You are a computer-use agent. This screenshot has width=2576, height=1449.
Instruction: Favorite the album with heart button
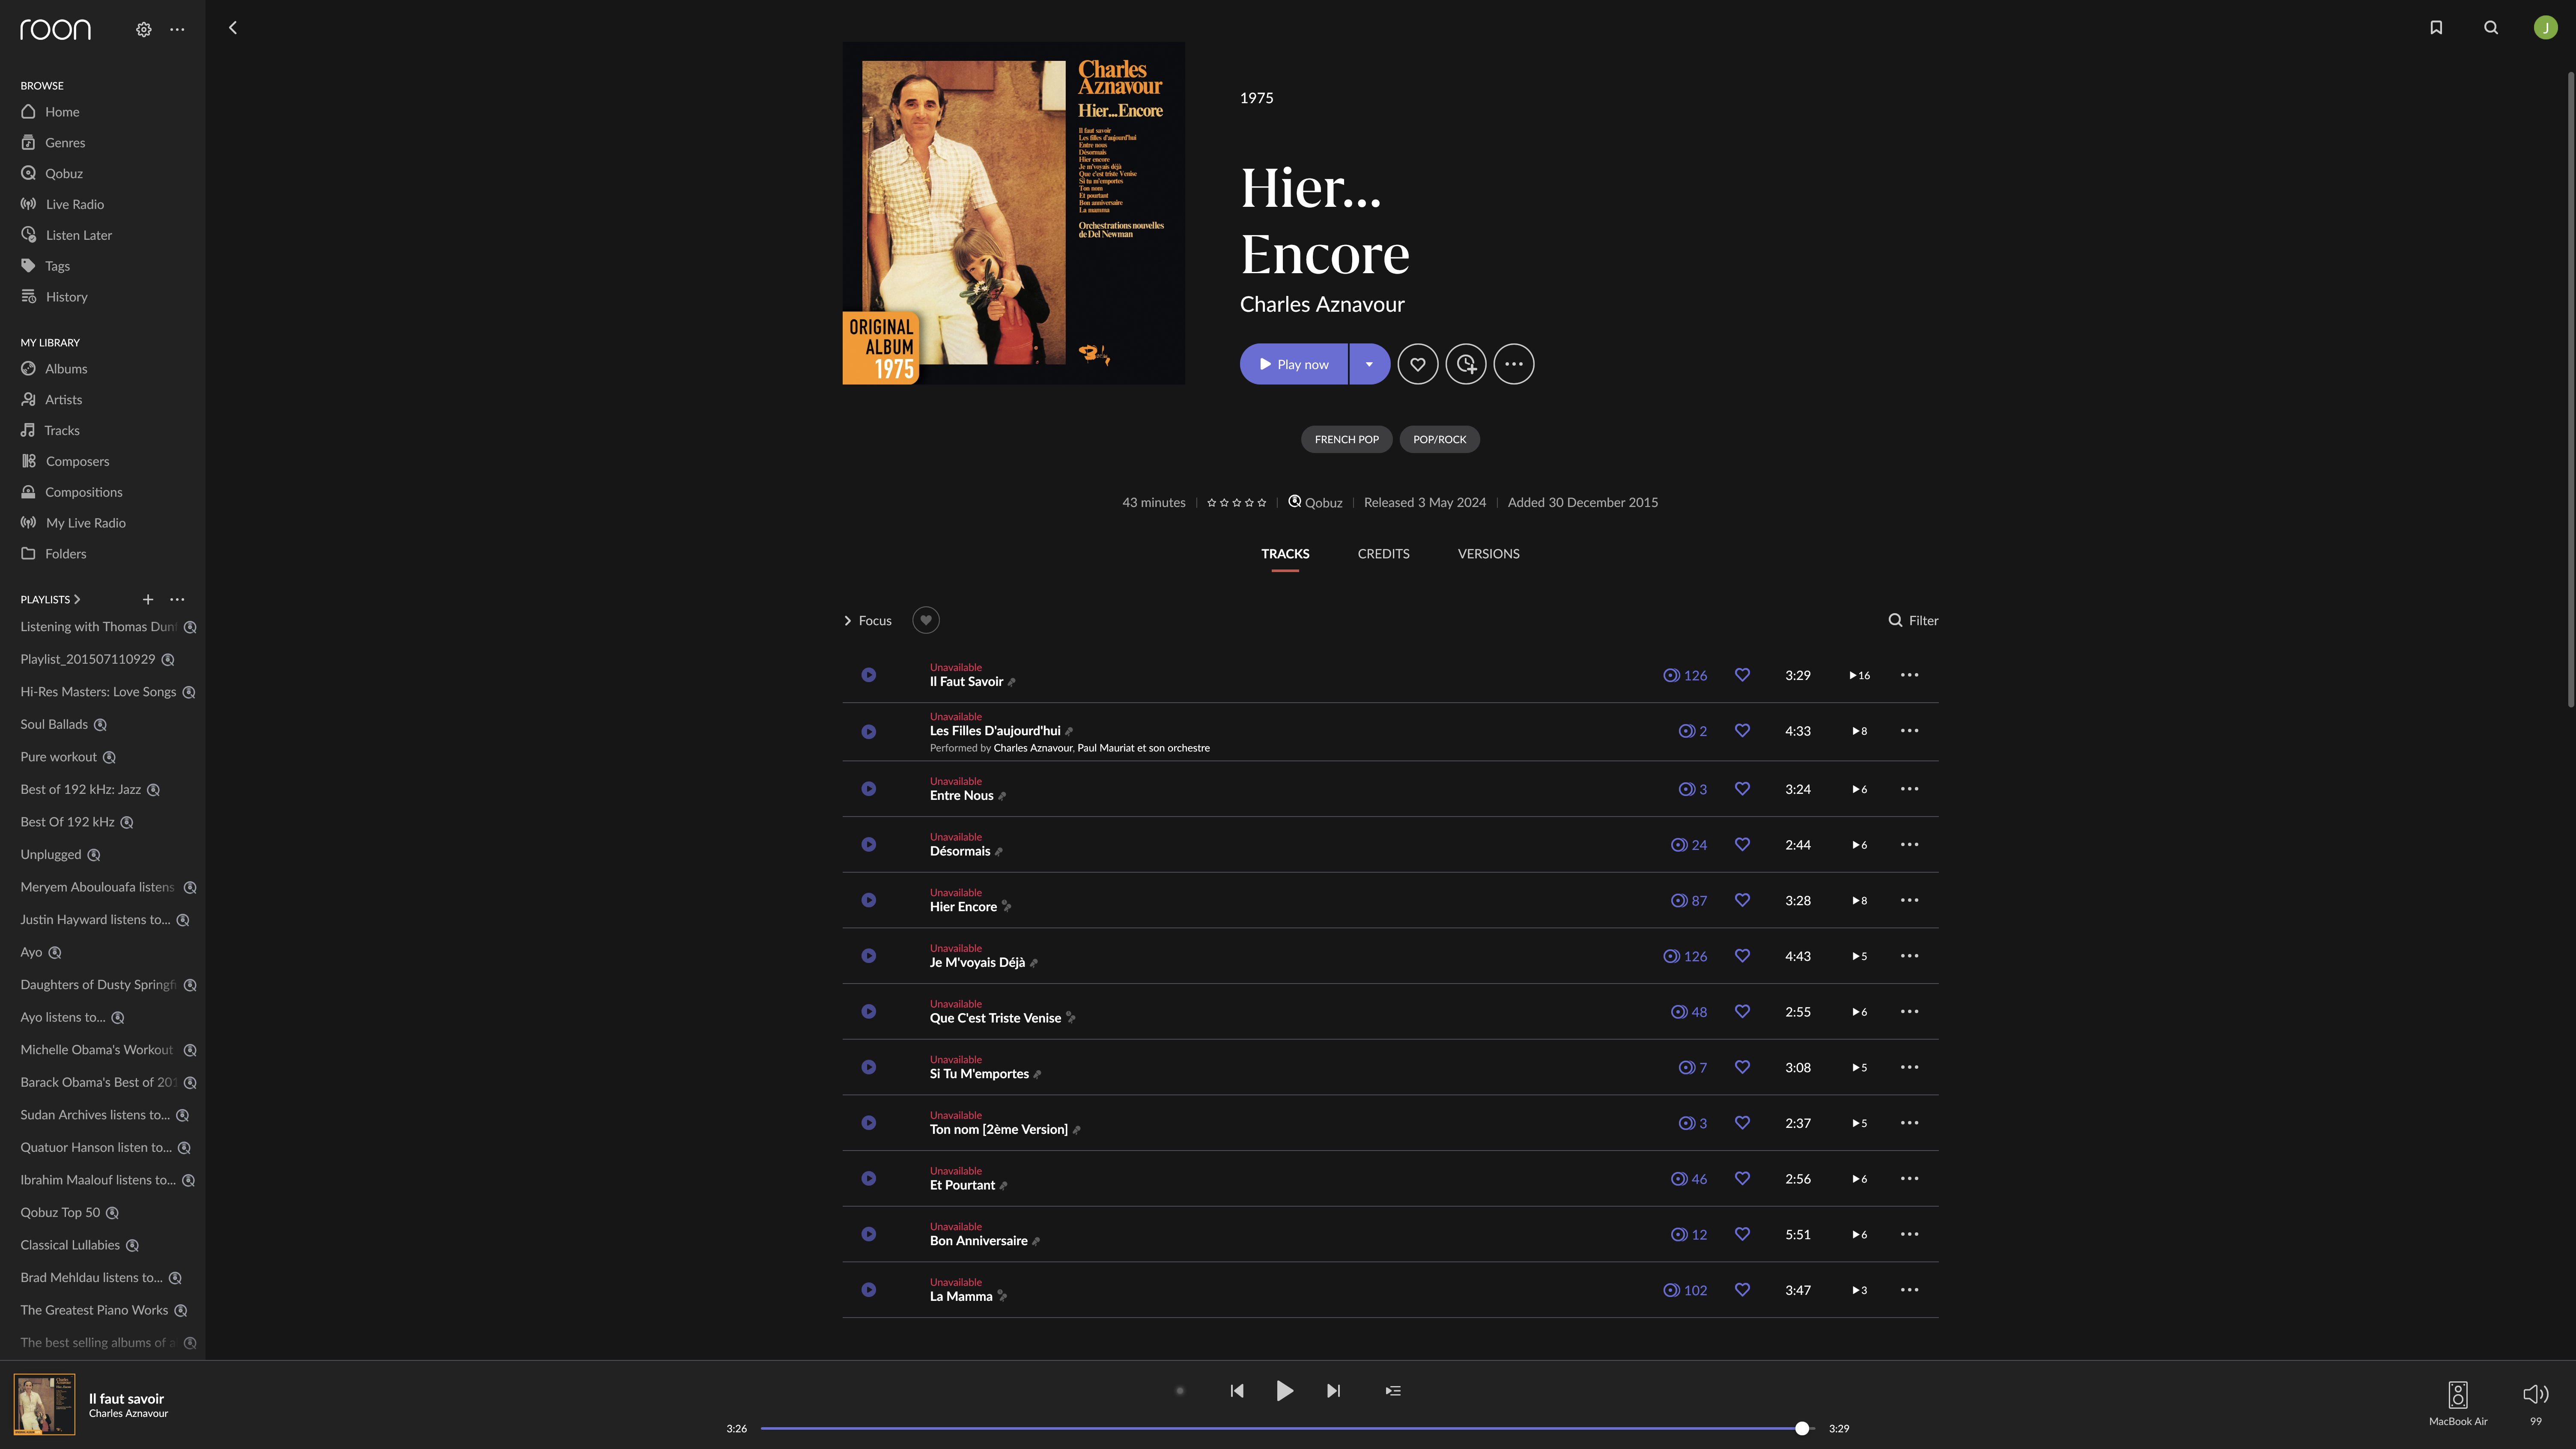[1418, 364]
